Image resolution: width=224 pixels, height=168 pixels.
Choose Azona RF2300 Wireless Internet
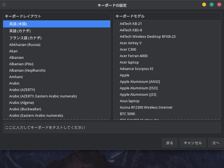tap(167, 107)
